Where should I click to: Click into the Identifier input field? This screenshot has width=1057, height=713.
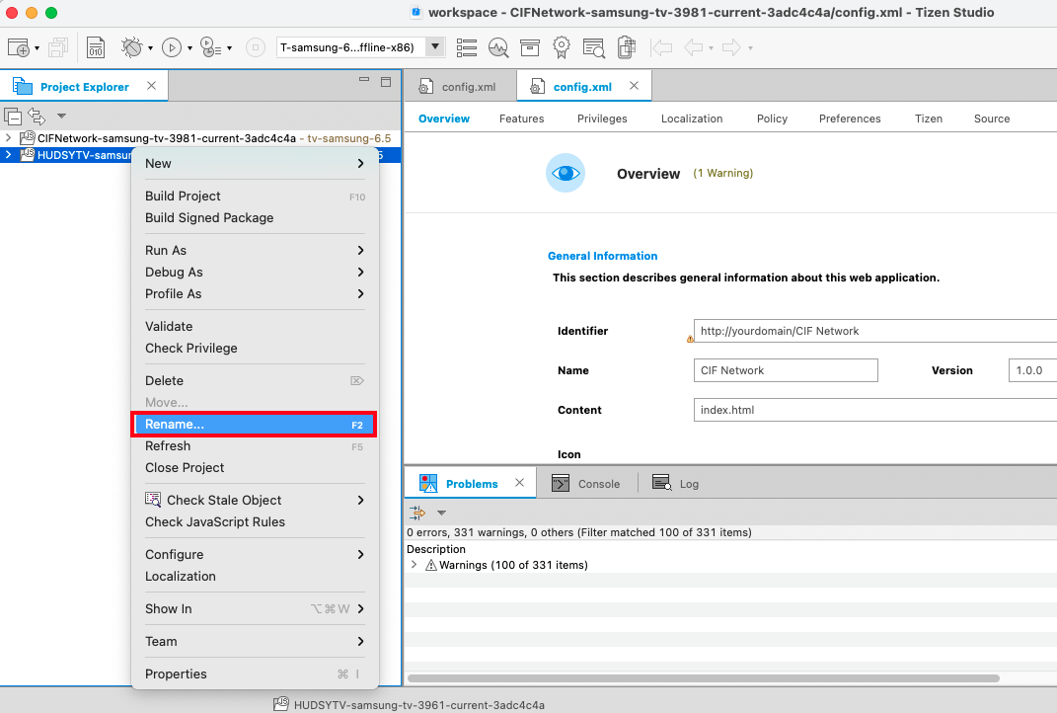point(875,331)
